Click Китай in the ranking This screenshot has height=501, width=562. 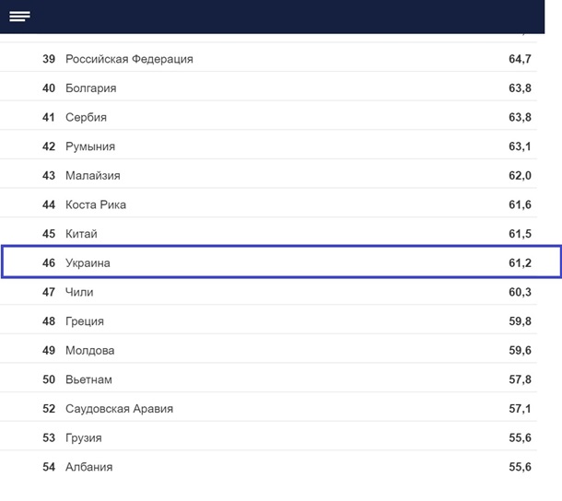[81, 234]
